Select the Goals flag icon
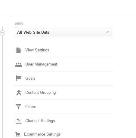This screenshot has height=138, width=136. pyautogui.click(x=19, y=78)
